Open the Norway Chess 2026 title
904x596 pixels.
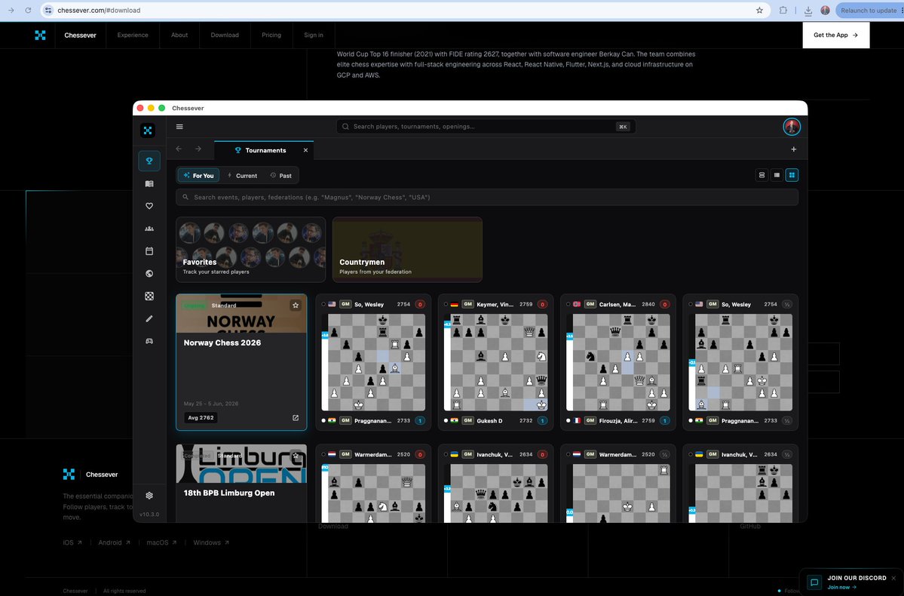(222, 343)
